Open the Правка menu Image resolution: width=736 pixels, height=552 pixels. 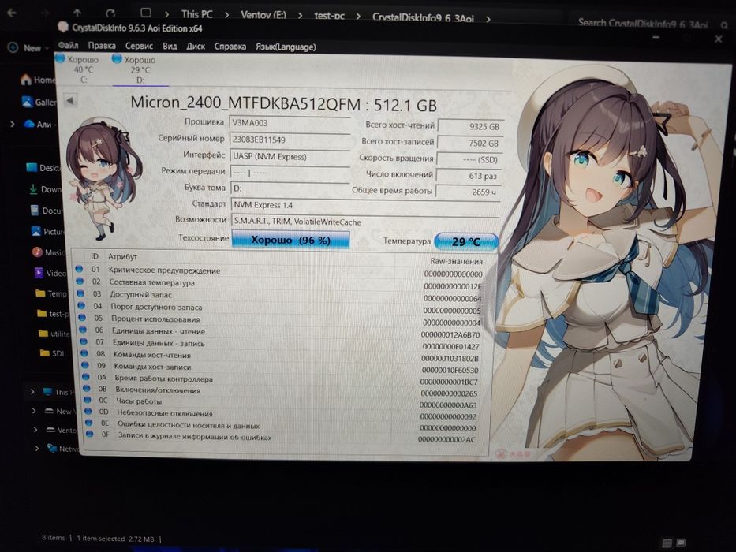102,46
